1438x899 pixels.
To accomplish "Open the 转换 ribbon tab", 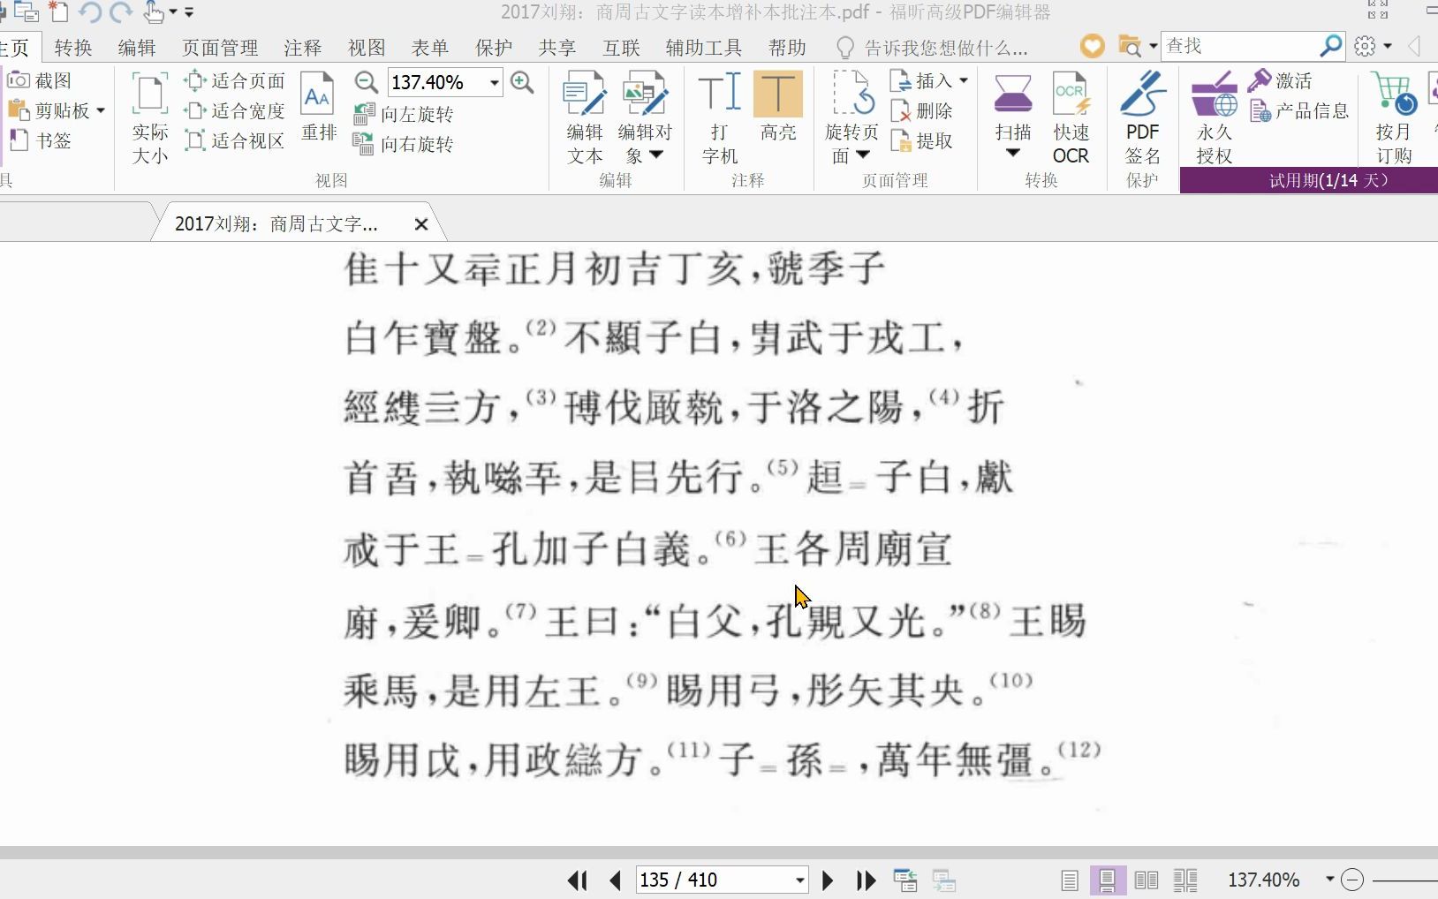I will 73,47.
